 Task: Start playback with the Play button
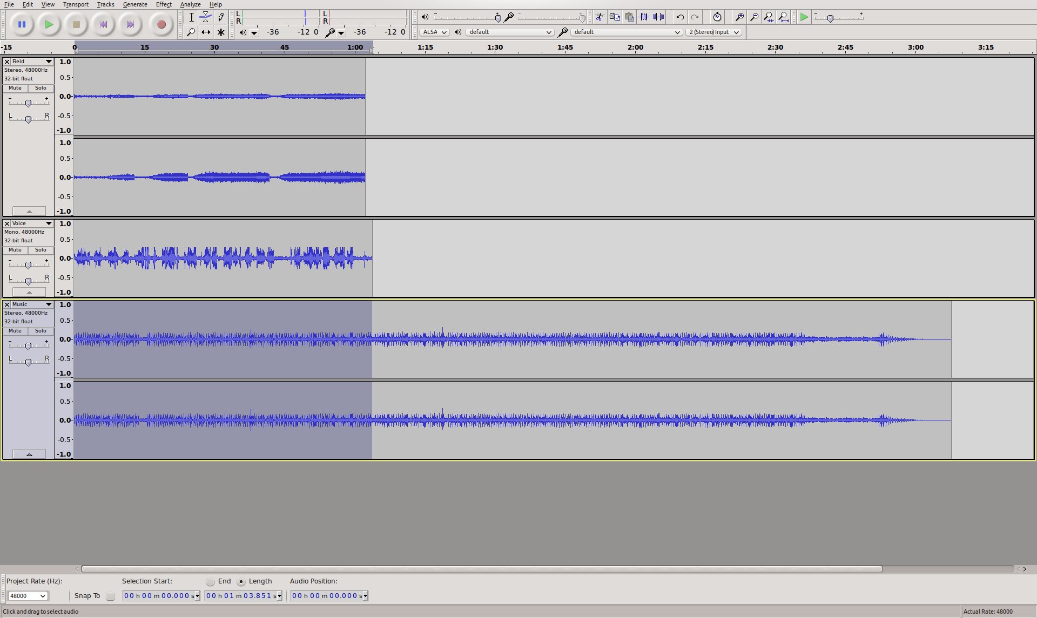(49, 24)
